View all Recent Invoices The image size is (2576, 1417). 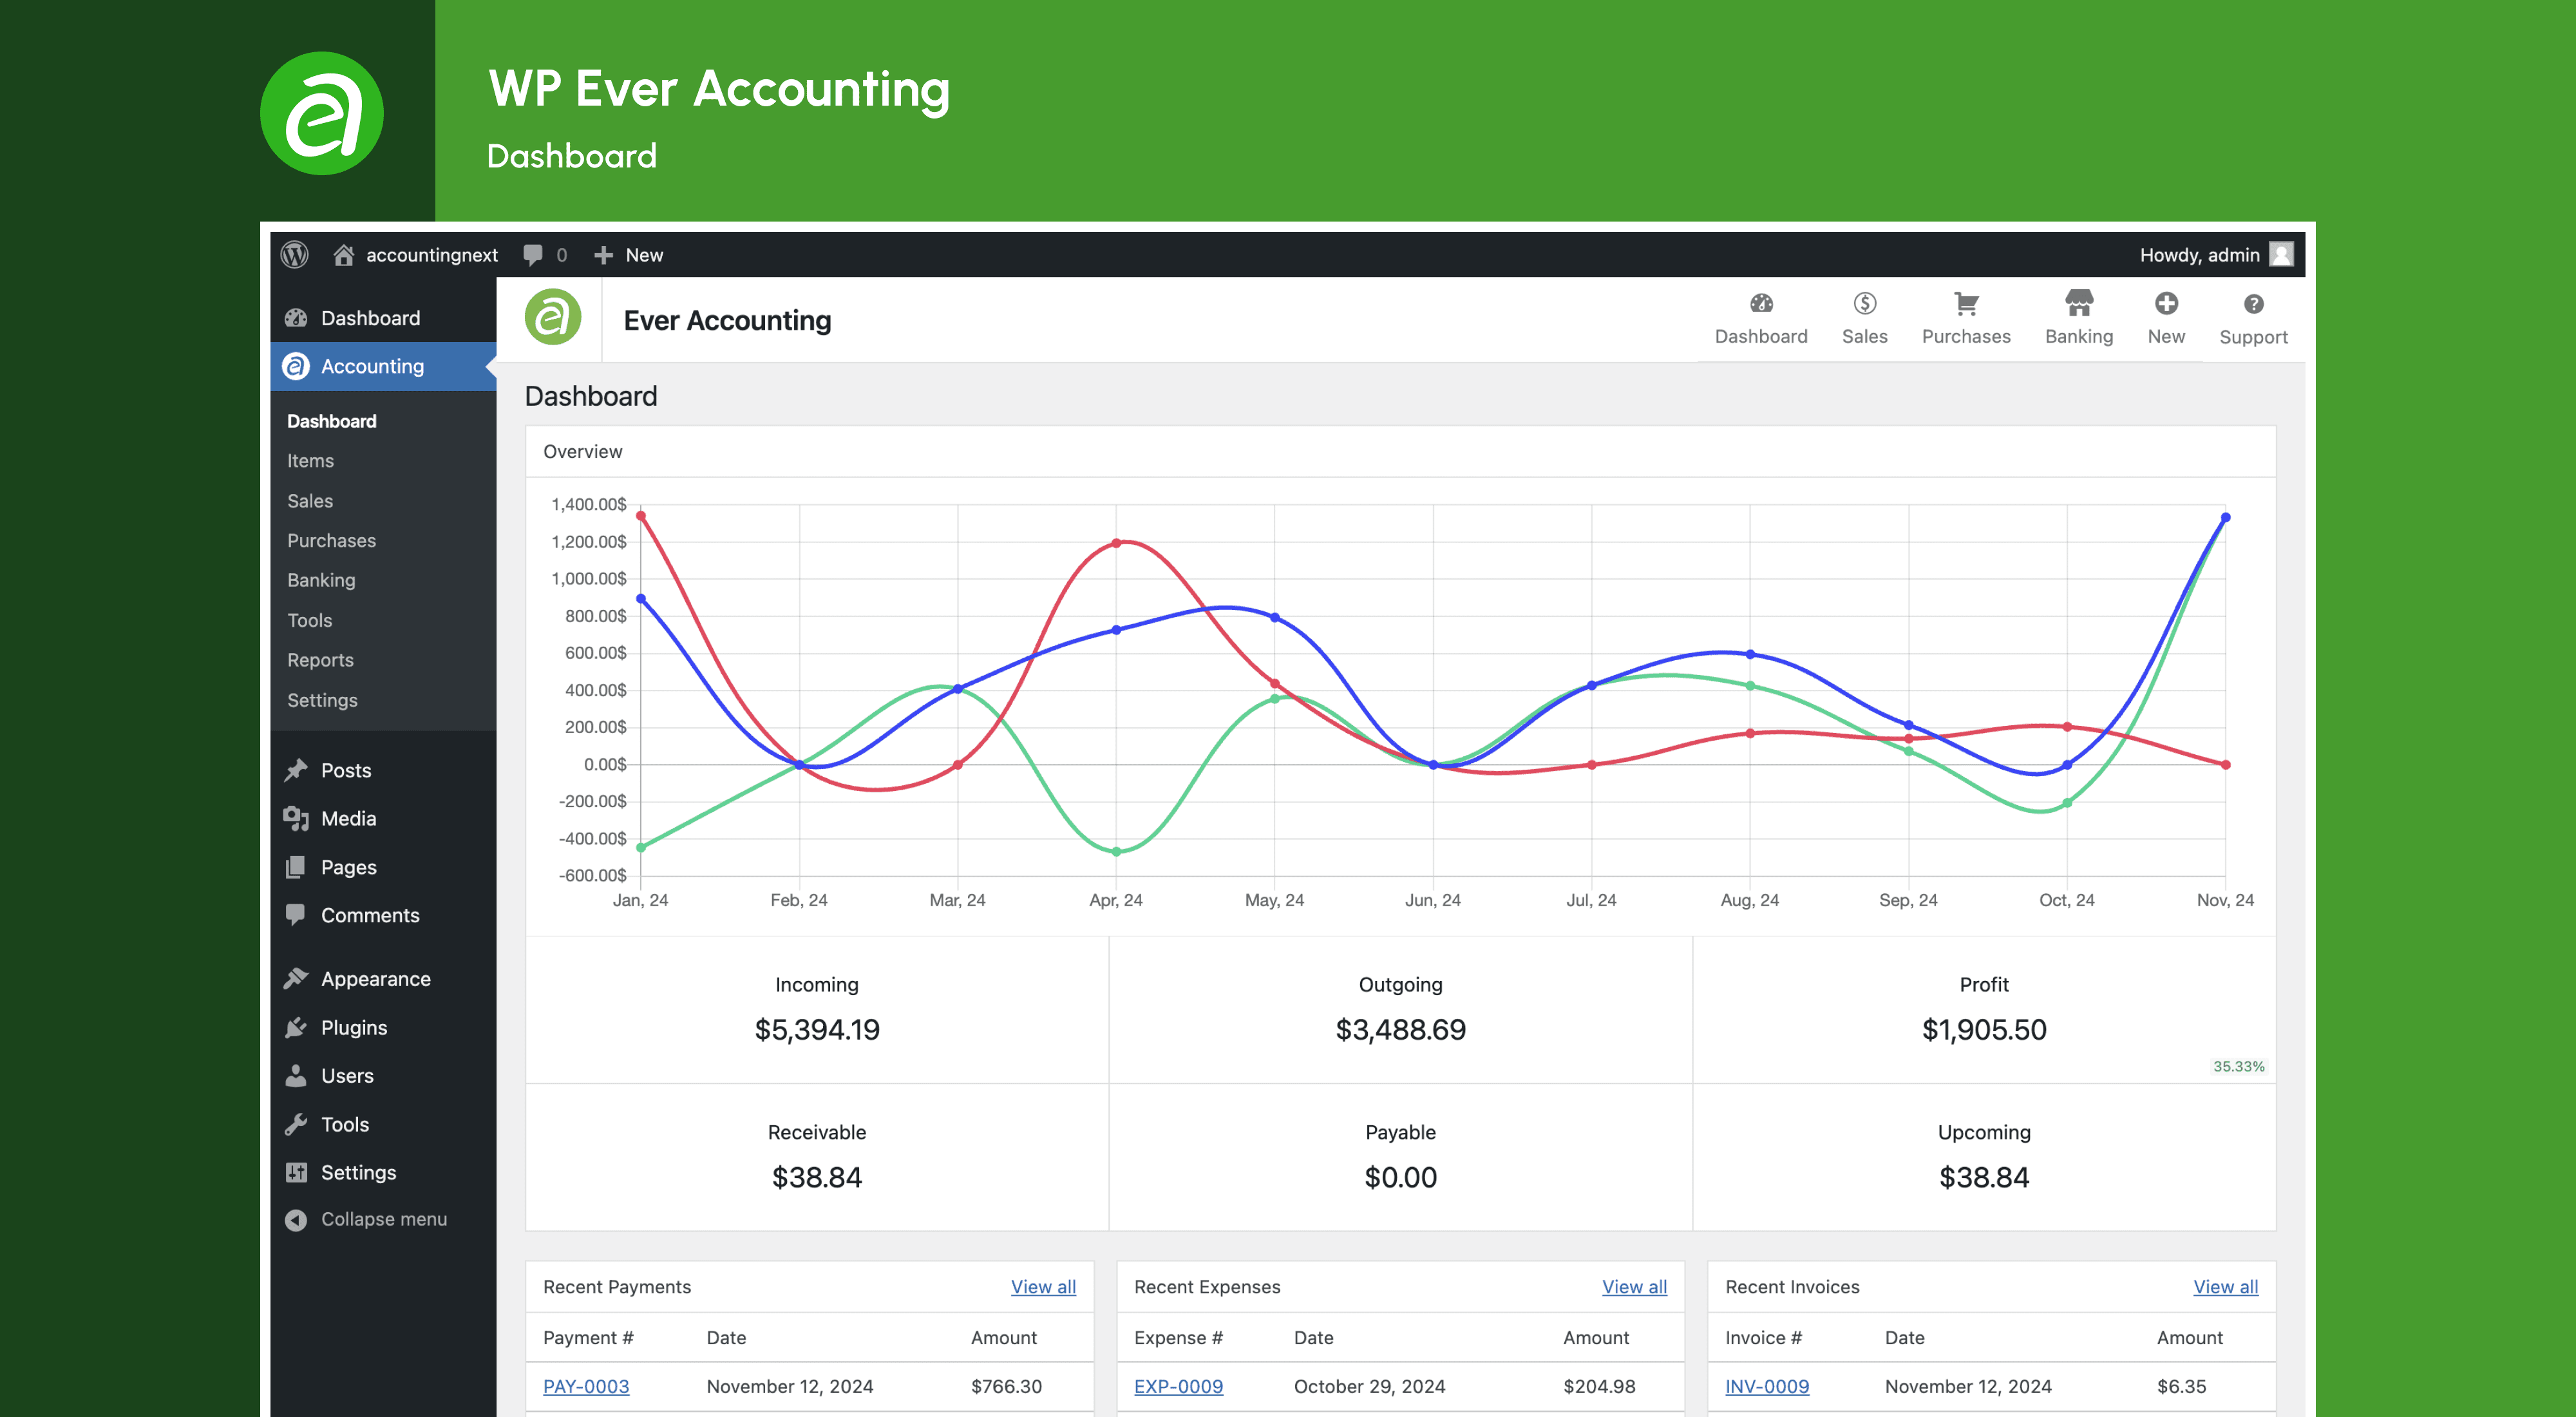point(2225,1287)
